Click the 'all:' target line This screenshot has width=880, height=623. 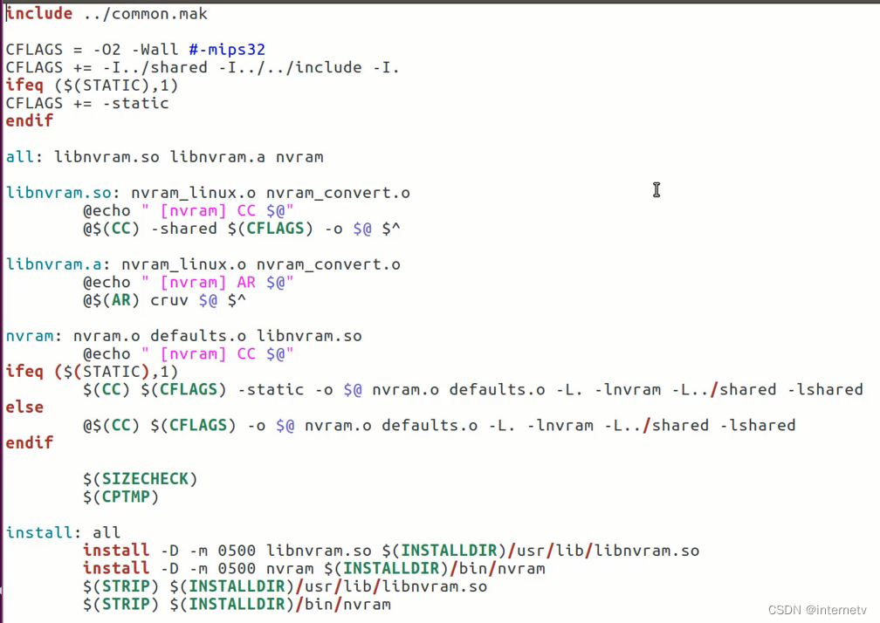[x=164, y=157]
